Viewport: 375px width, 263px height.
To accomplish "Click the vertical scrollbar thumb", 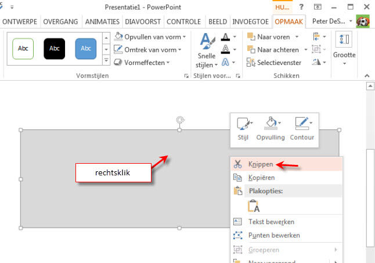I will (370, 198).
